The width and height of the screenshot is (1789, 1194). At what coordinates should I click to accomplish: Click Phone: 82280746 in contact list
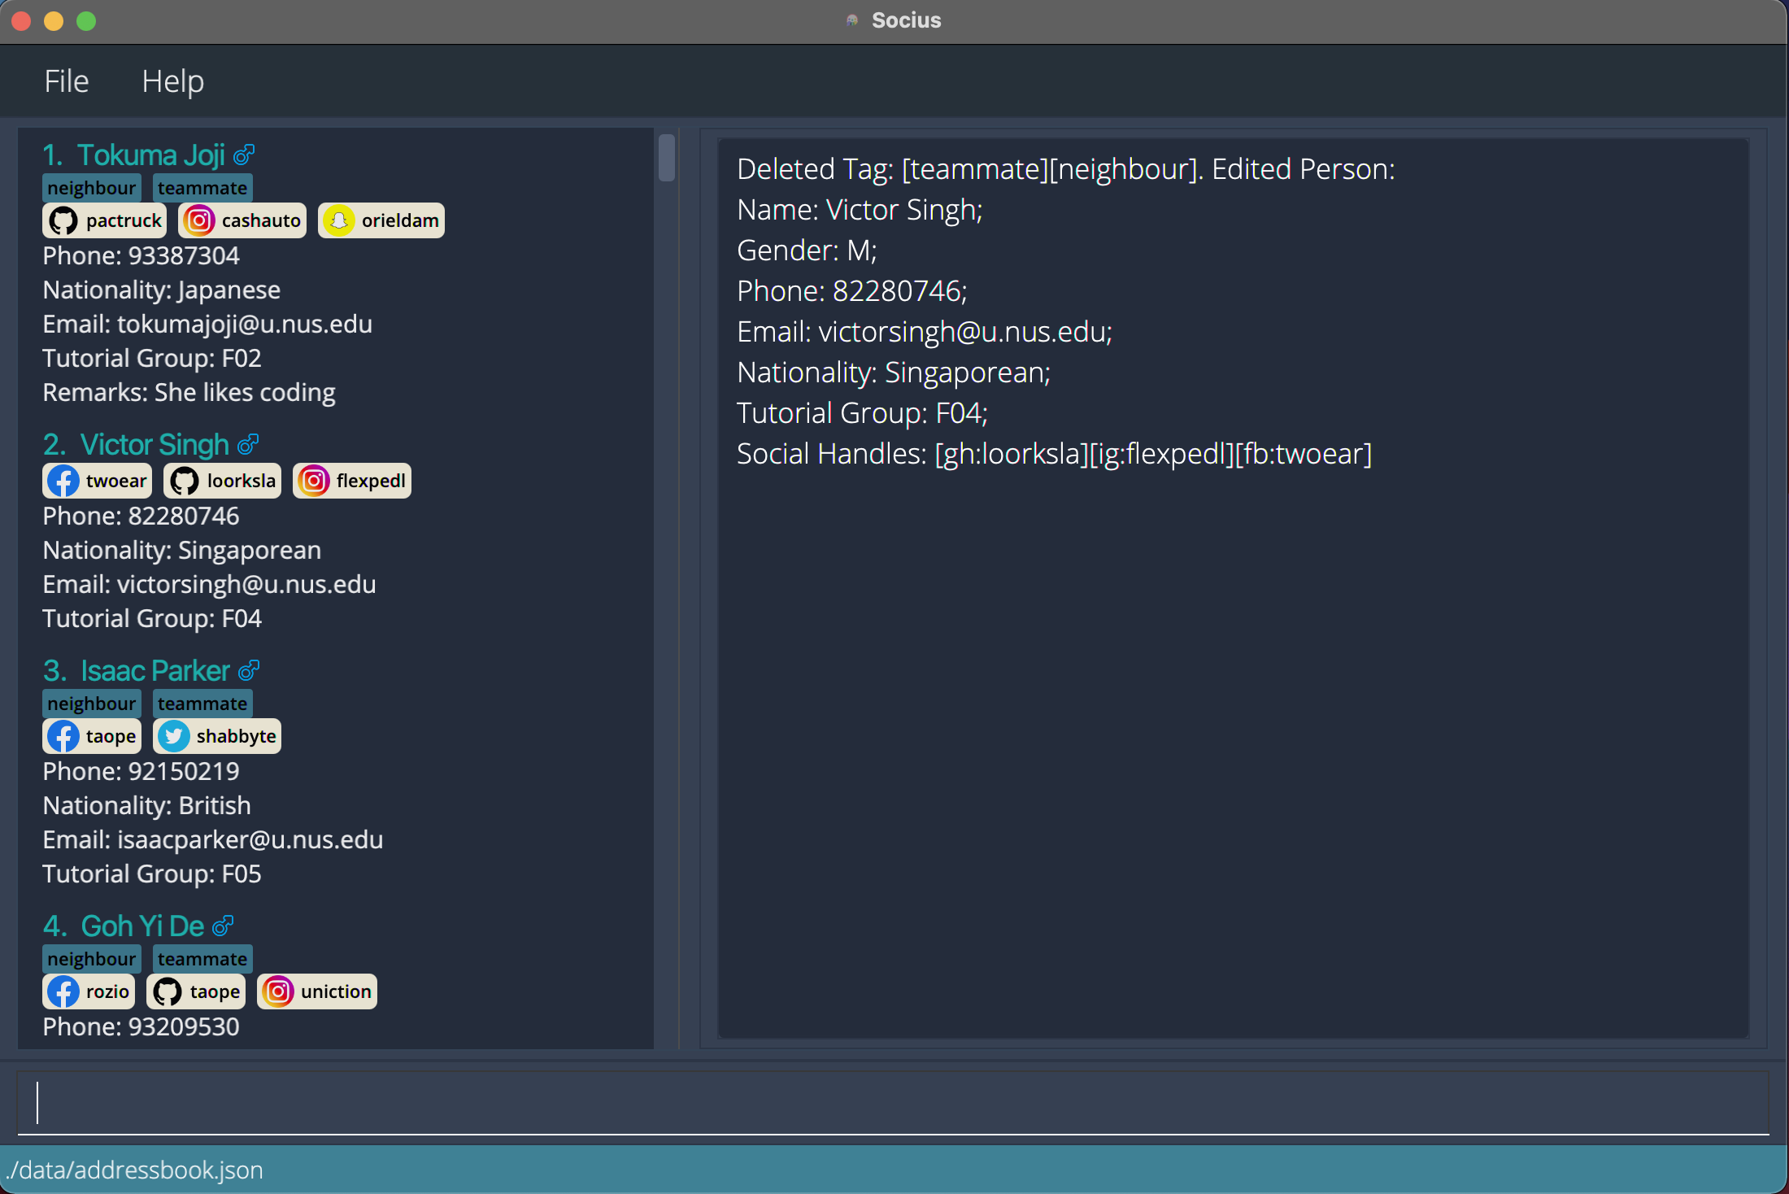[x=141, y=516]
